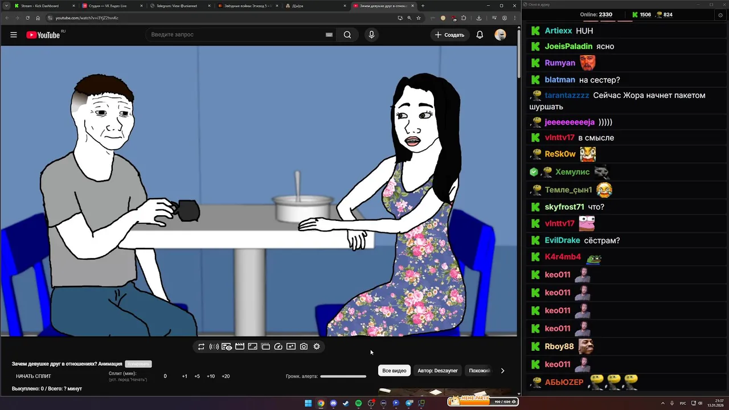Click the MEME PARTY 900 / 1500 widget

[482, 401]
